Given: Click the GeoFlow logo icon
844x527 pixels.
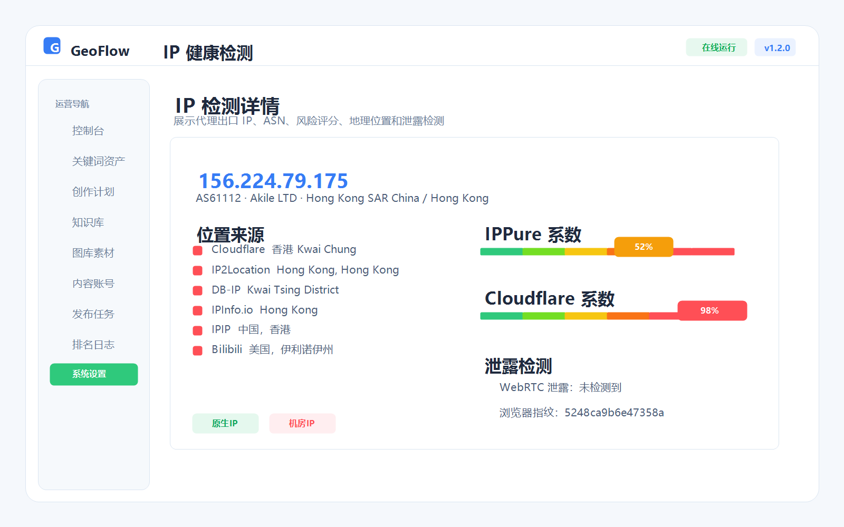Looking at the screenshot, I should (x=52, y=46).
